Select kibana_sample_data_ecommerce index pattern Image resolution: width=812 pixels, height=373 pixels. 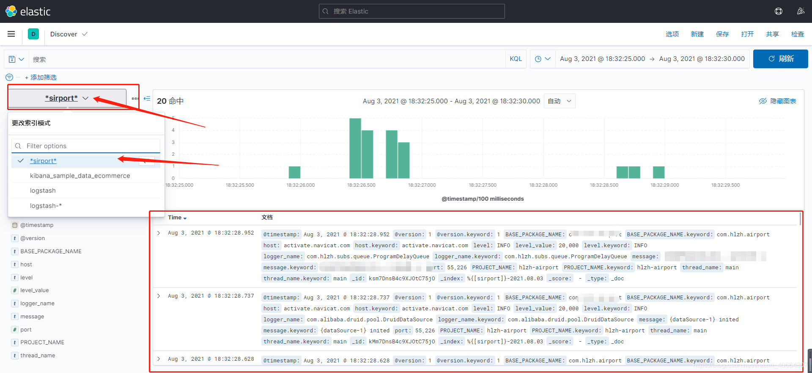pyautogui.click(x=86, y=176)
